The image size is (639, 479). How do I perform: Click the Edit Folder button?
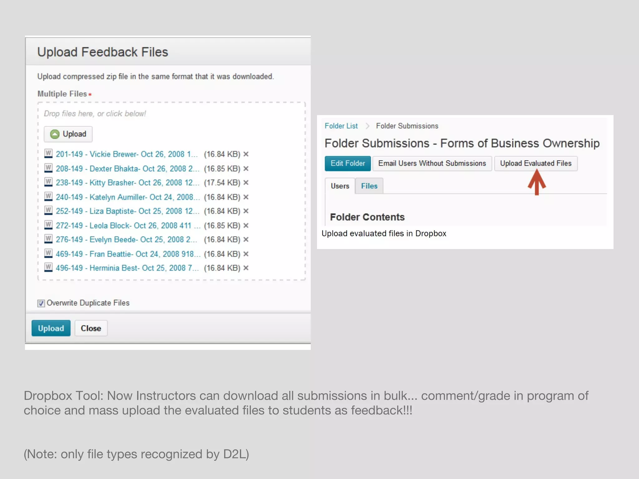point(348,163)
